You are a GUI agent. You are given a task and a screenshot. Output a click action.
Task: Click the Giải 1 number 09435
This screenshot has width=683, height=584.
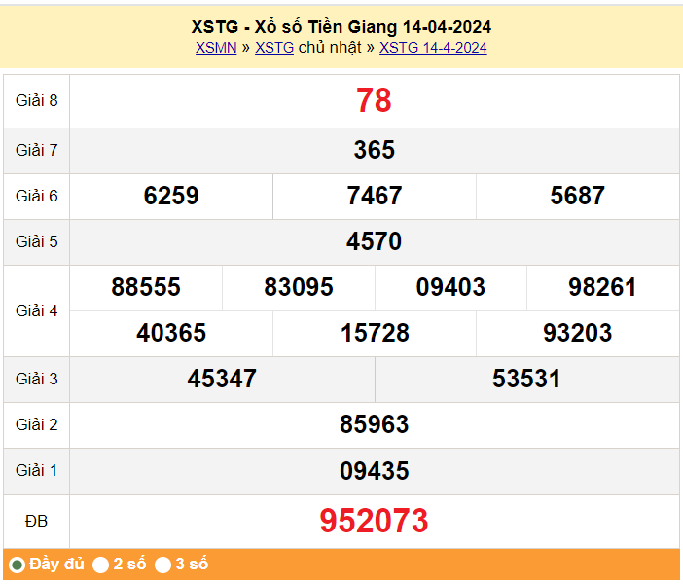(x=375, y=471)
